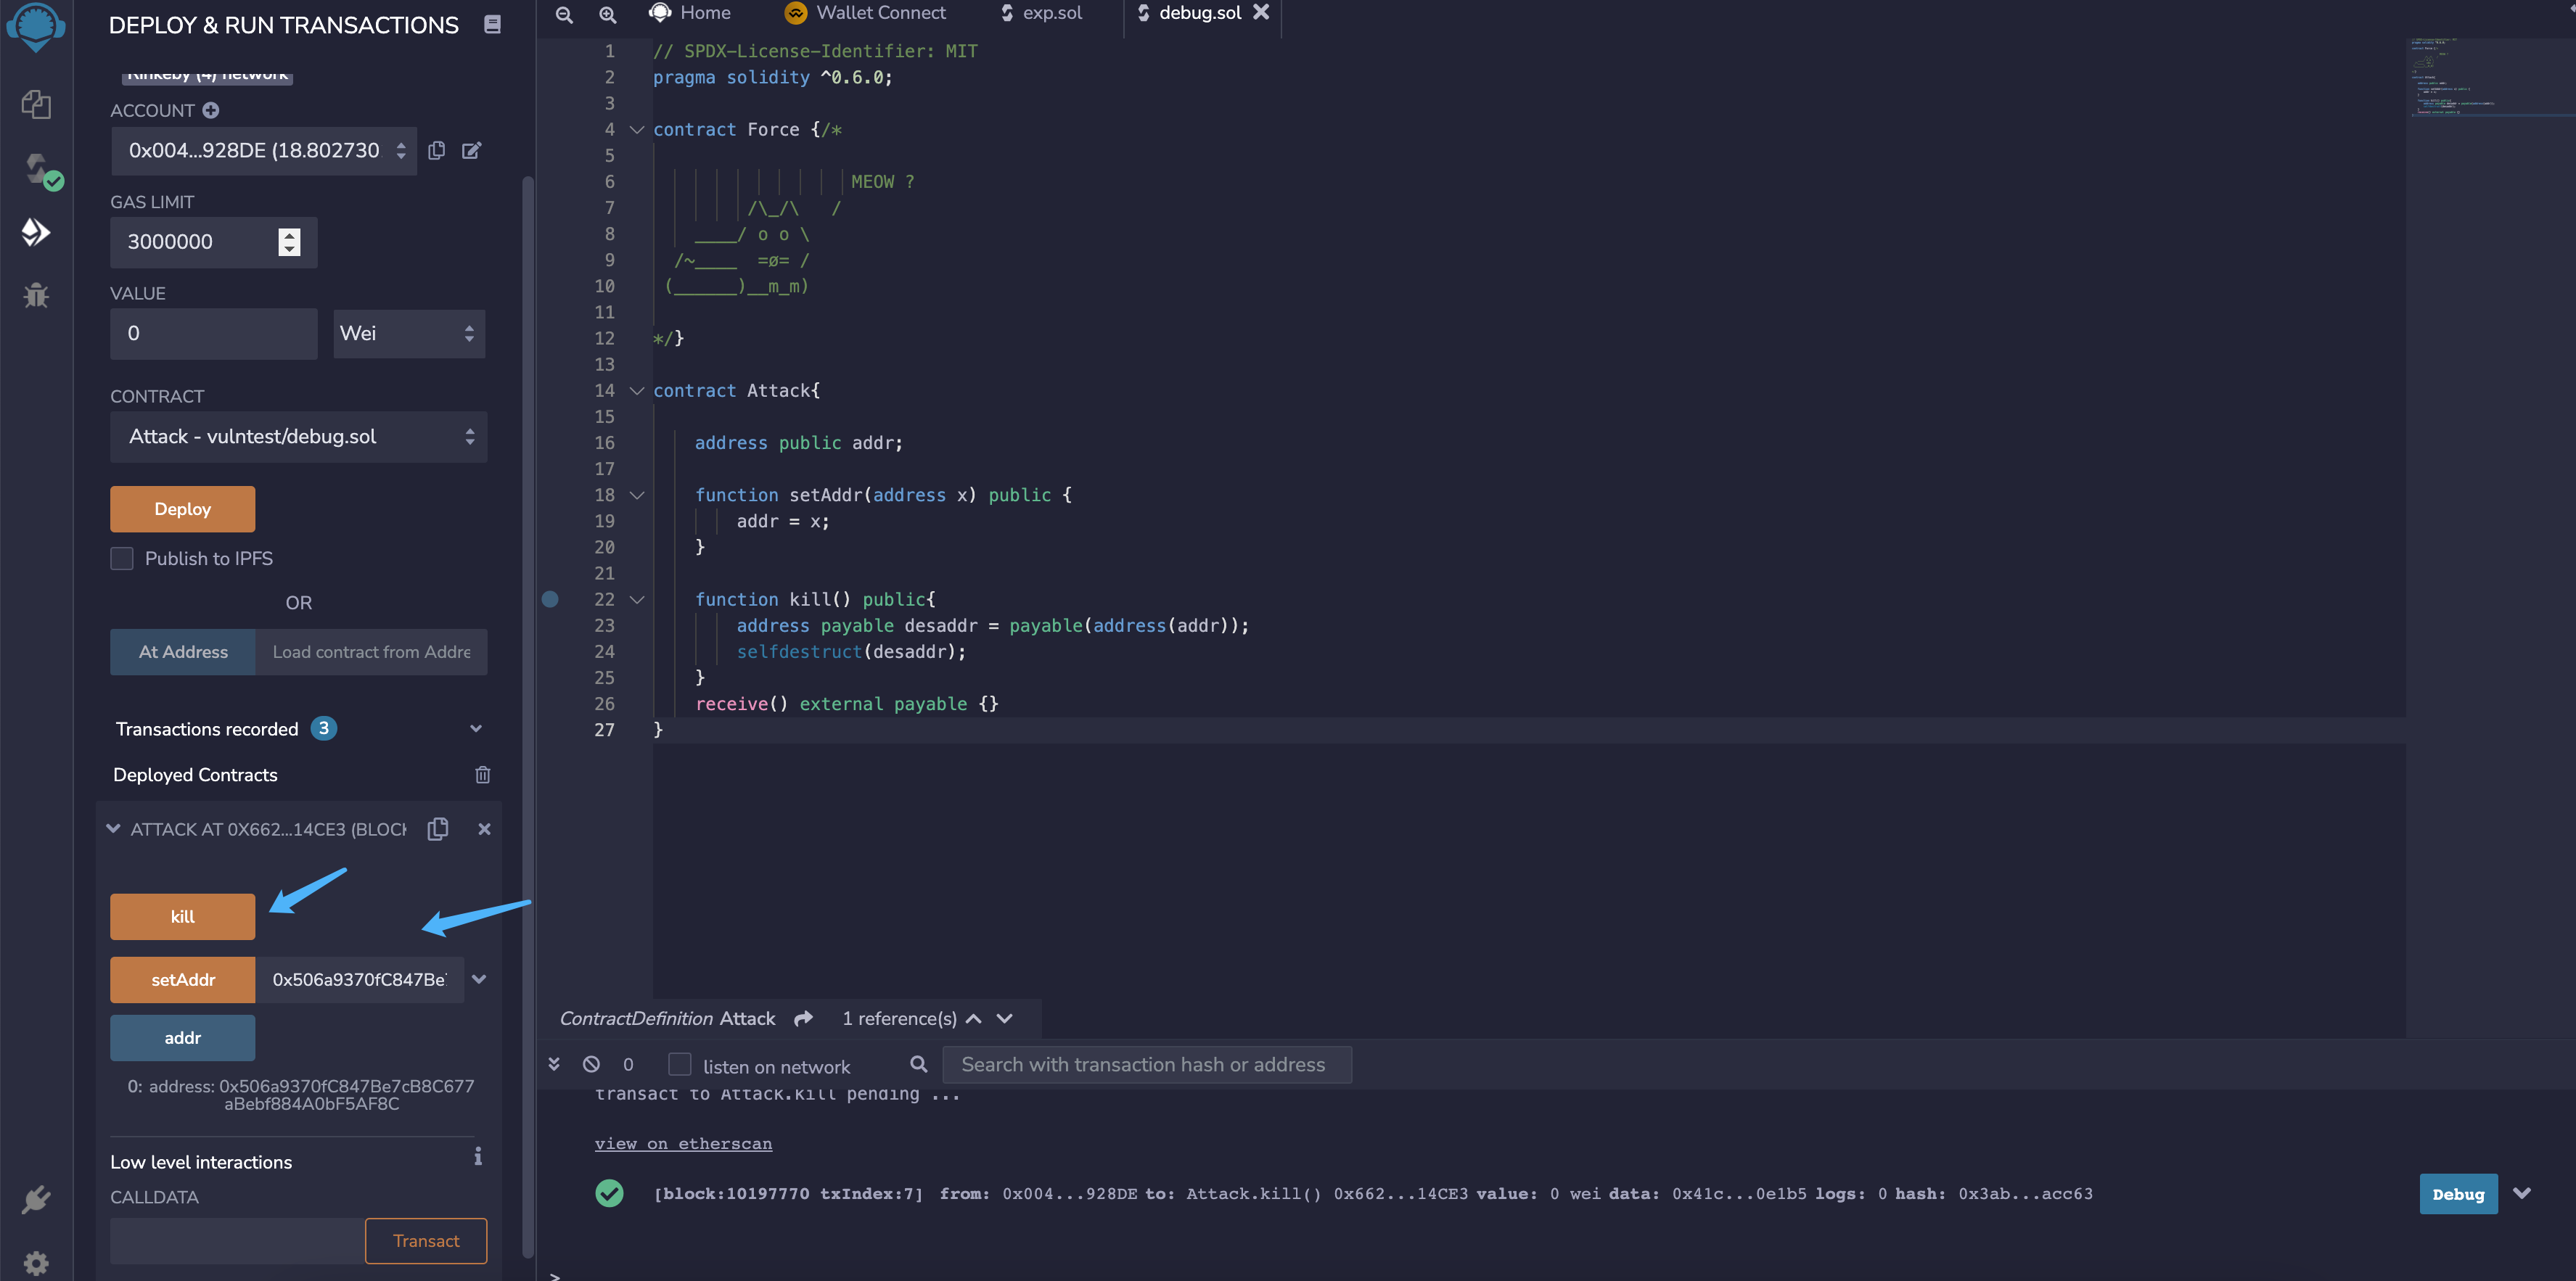This screenshot has width=2576, height=1281.
Task: Fold the kill function at line 22
Action: pos(636,599)
